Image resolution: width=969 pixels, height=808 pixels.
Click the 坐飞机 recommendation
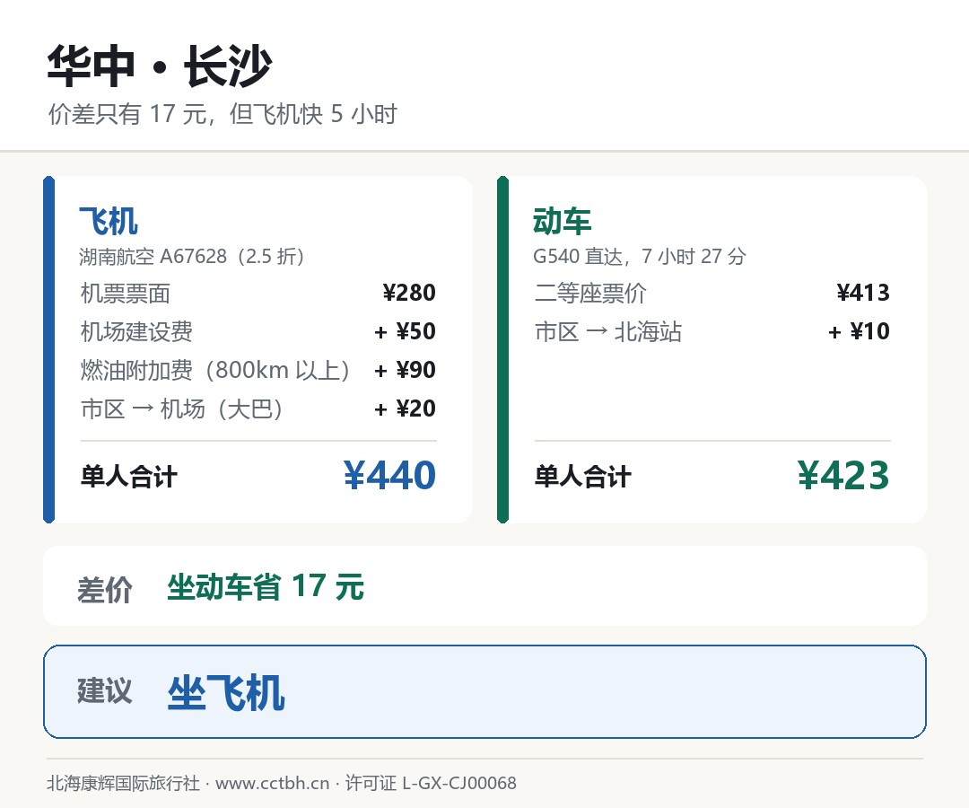coord(226,692)
